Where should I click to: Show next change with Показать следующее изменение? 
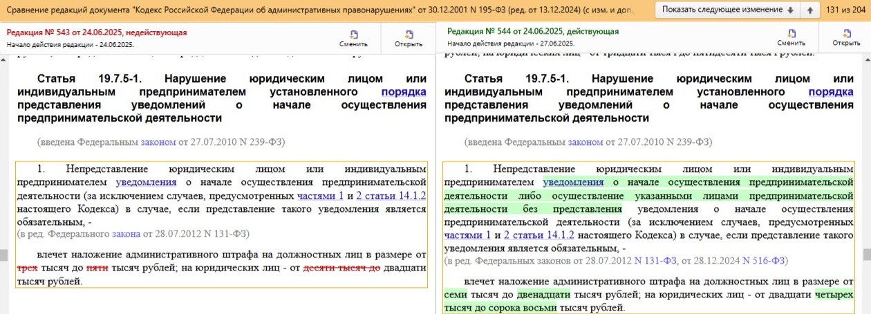point(726,10)
